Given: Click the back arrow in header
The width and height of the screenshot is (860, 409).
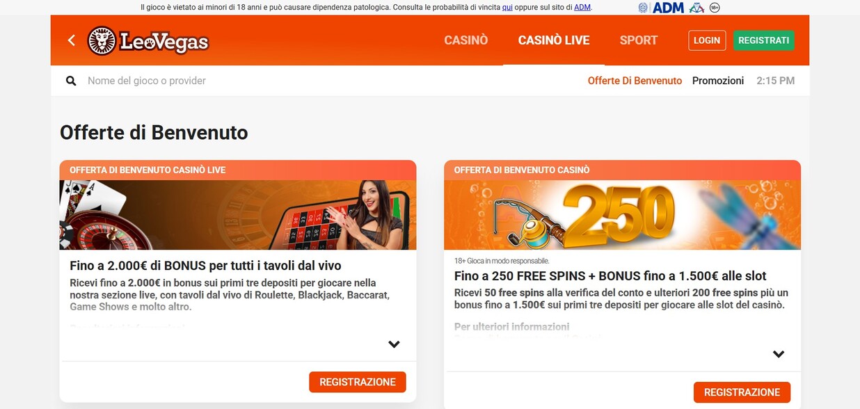Looking at the screenshot, I should tap(71, 40).
